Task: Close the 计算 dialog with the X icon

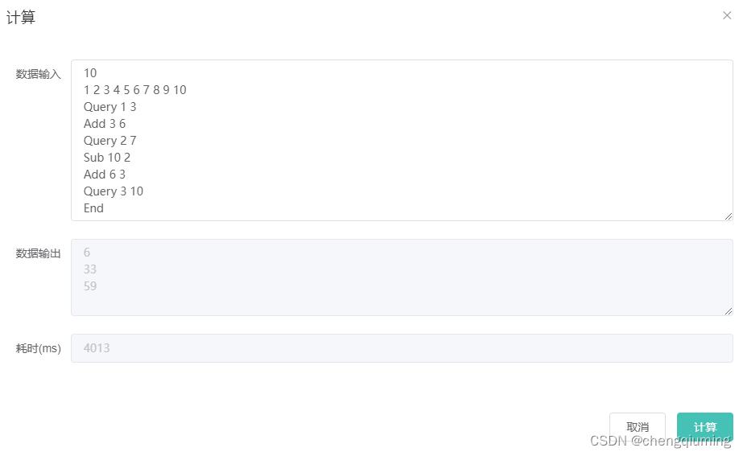Action: tap(727, 15)
